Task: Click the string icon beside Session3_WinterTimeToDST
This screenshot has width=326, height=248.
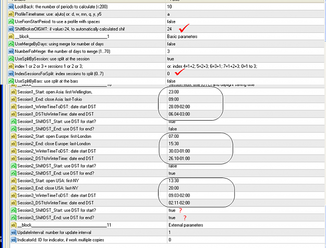Action: coord(14,196)
